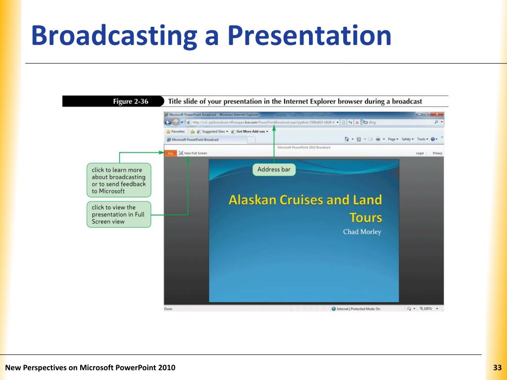Click the Read Mail envelope icon
The width and height of the screenshot is (507, 380).
[370, 139]
